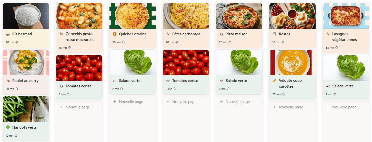Click the 50 mn timer on Quiche Lorraine
Viewport: 372px width, 142px height.
(x=118, y=42)
